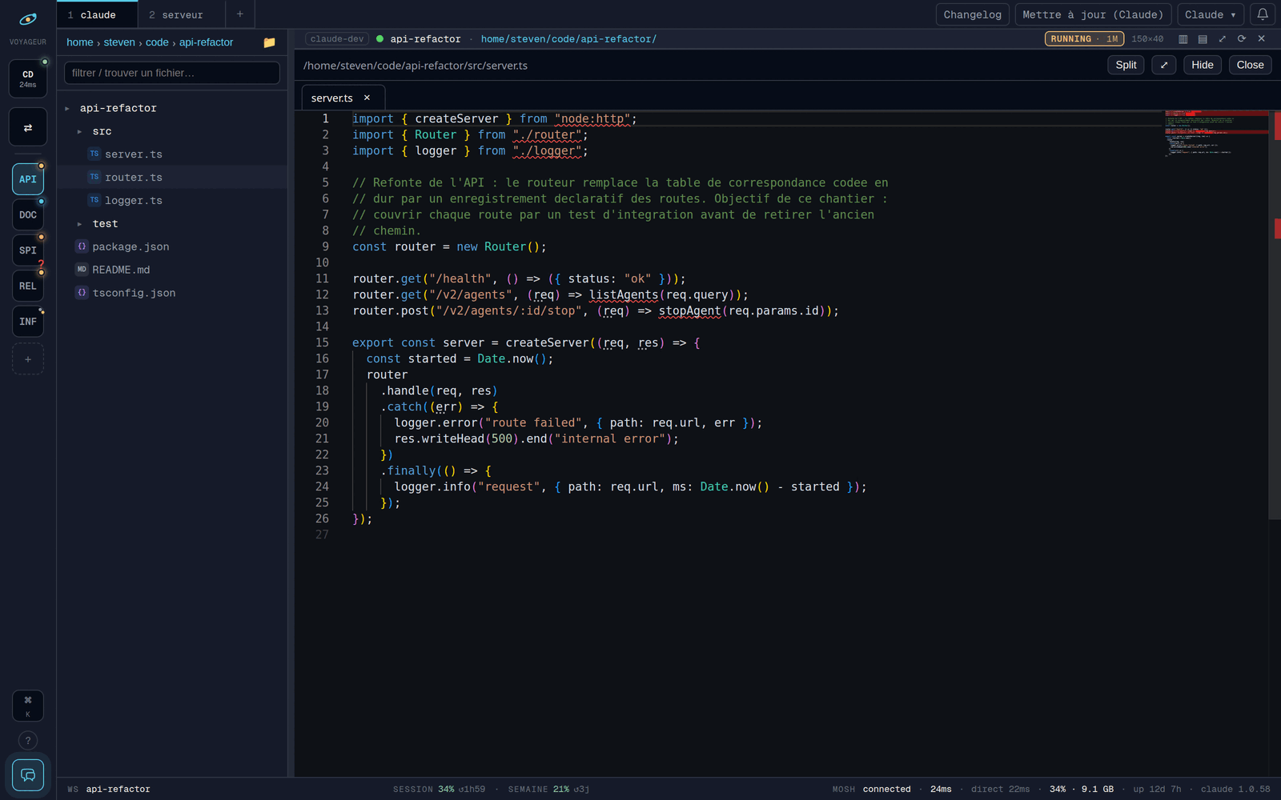Image resolution: width=1281 pixels, height=800 pixels.
Task: Open the notifications bell
Action: (1263, 14)
